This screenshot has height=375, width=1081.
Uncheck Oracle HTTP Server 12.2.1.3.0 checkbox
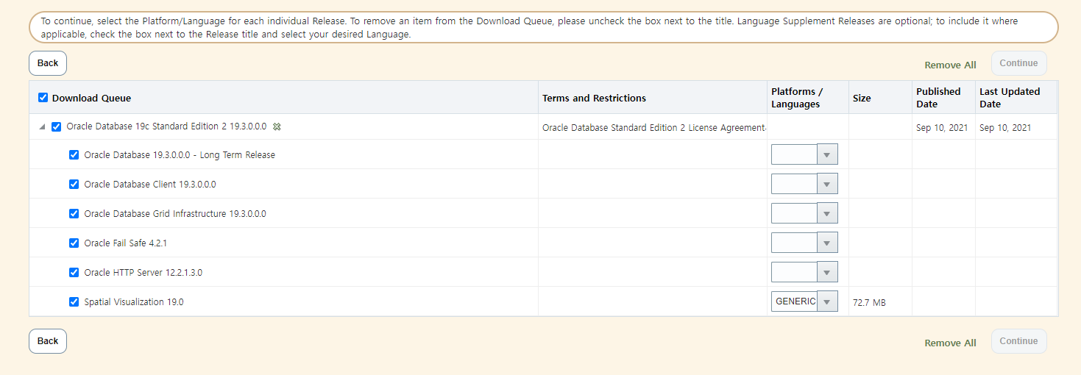74,272
